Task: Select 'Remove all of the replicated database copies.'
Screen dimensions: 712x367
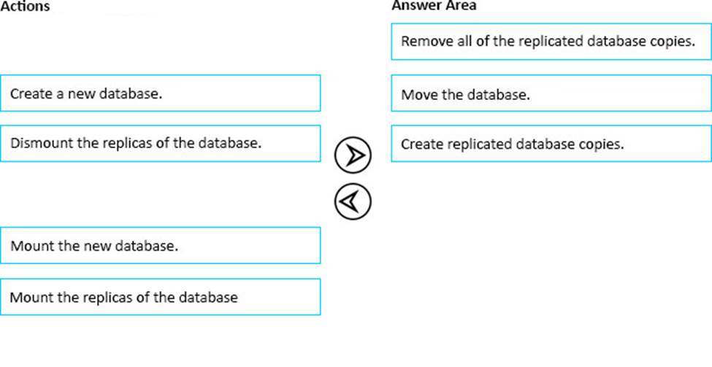Action: click(x=551, y=42)
